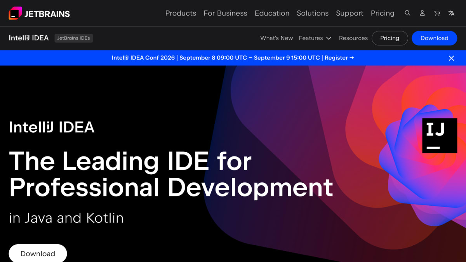Open the account profile icon
This screenshot has width=466, height=262.
click(x=422, y=13)
